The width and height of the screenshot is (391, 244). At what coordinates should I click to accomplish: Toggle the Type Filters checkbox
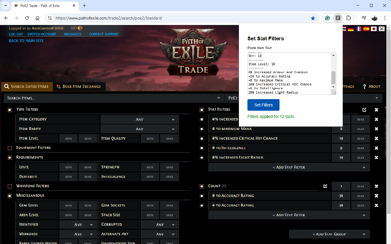coord(9,109)
